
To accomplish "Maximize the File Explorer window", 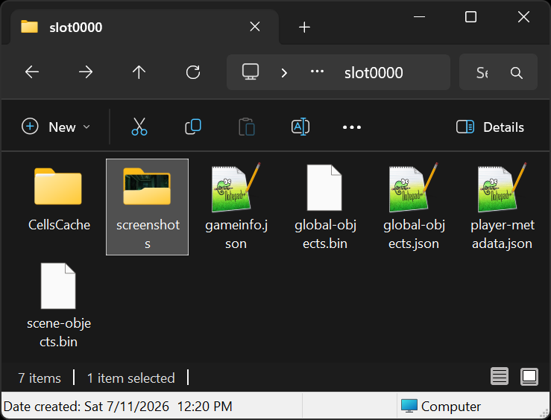I will [x=470, y=16].
